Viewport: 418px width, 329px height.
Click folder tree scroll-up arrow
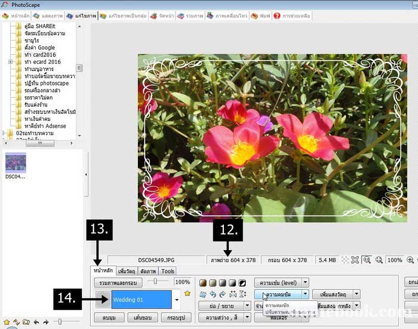point(79,26)
